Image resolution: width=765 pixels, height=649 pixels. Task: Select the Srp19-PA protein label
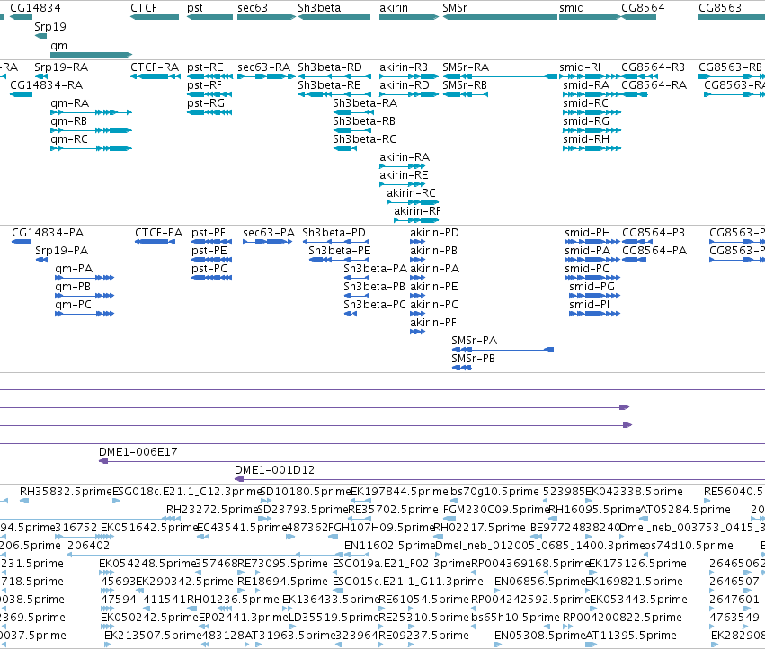tap(61, 251)
